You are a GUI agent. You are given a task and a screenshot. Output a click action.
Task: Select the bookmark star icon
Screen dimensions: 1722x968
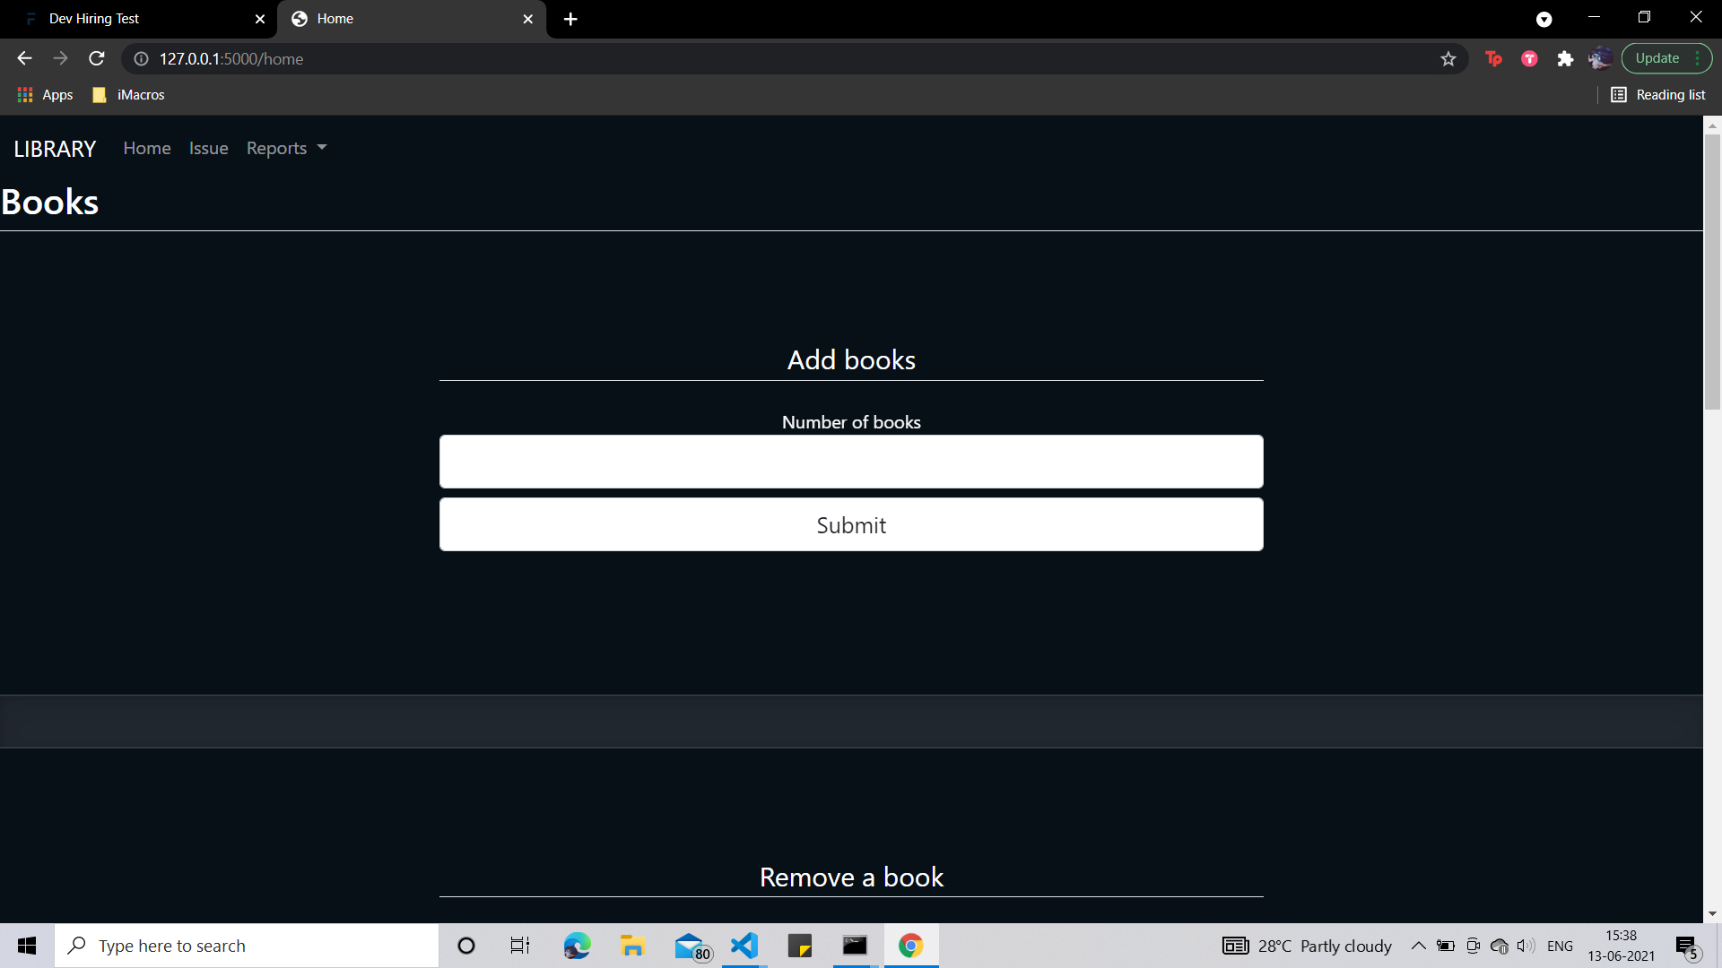pos(1448,58)
